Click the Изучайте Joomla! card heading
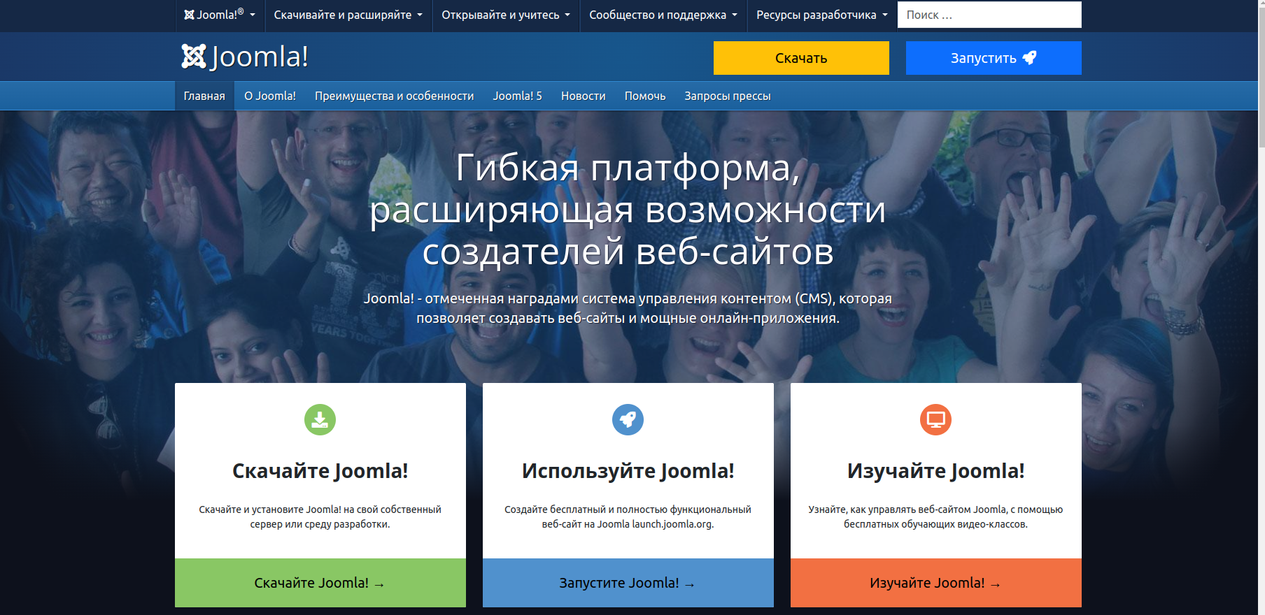1265x615 pixels. [x=936, y=471]
